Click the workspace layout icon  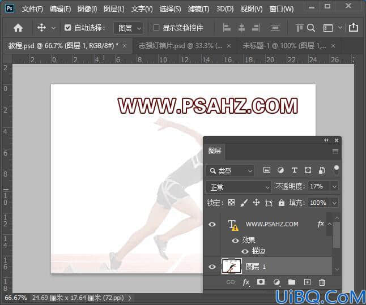pos(327,28)
